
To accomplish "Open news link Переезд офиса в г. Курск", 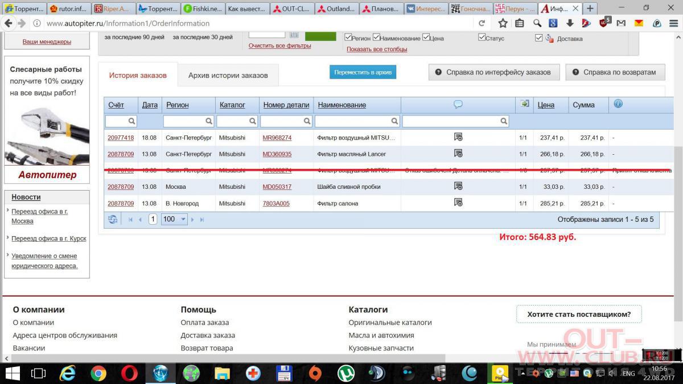I will coord(49,238).
